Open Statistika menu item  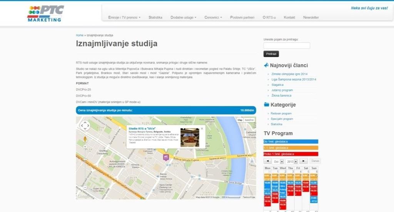point(155,18)
